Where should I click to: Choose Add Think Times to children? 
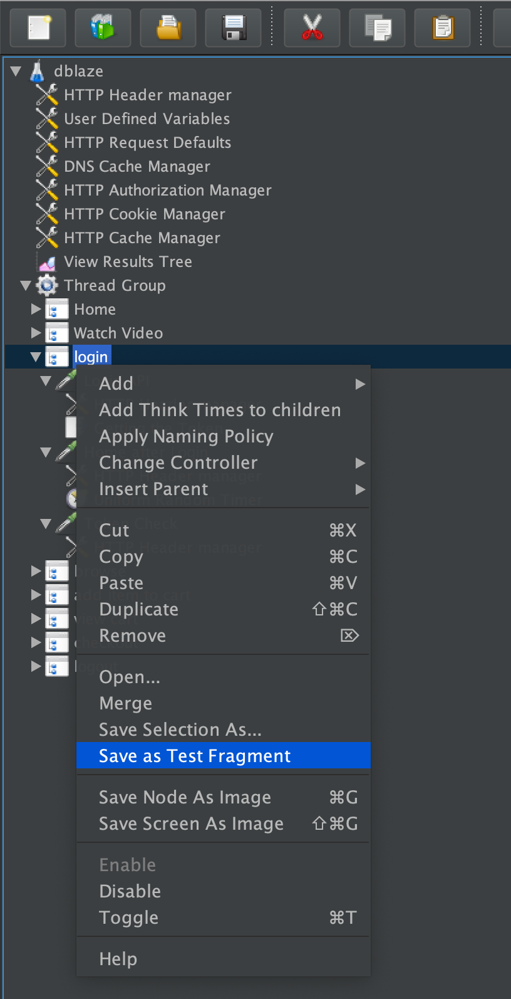[224, 410]
